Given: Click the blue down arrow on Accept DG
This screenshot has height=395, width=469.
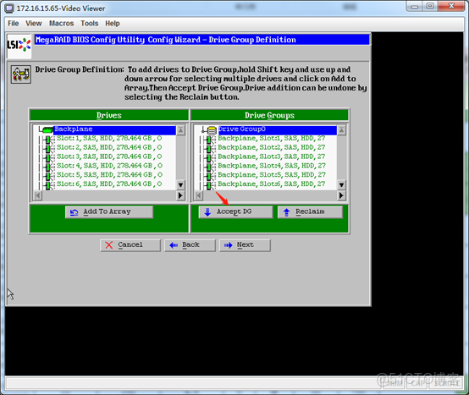Looking at the screenshot, I should pos(207,212).
